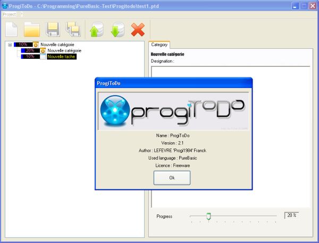Click 'Used language : PureBasic' text
319x243 pixels.
(x=172, y=158)
